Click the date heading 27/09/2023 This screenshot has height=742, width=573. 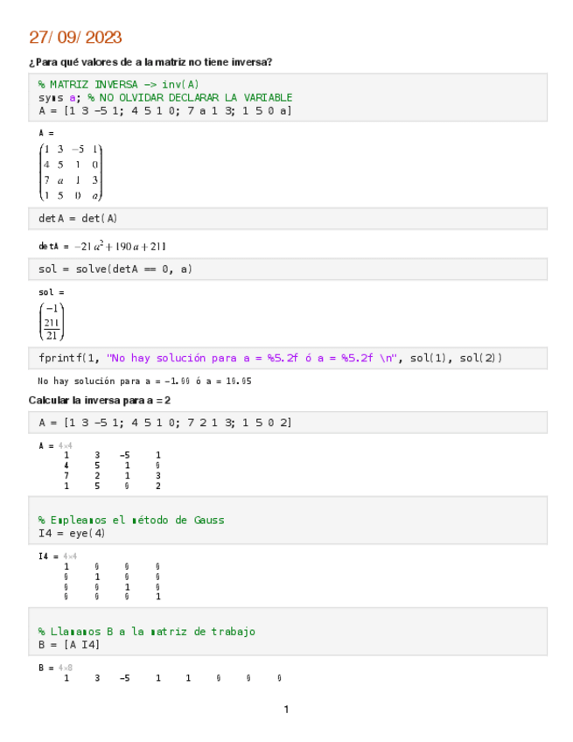click(x=75, y=37)
